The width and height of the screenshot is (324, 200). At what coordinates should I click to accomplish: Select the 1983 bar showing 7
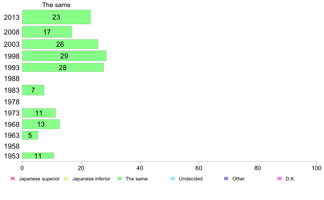(33, 90)
